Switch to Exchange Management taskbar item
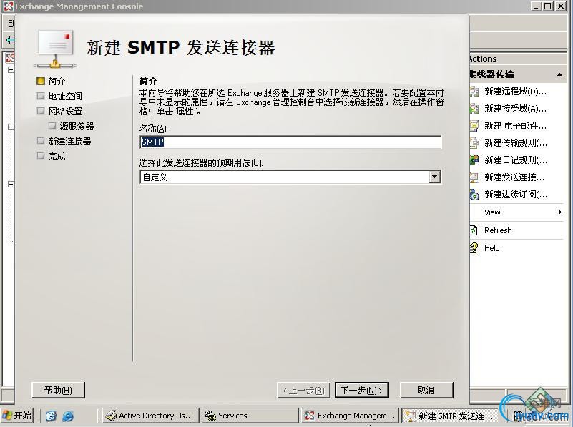This screenshot has height=427, width=573. point(350,416)
